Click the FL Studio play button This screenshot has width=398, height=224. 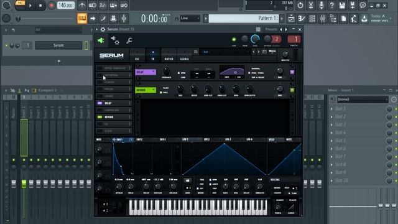tap(30, 6)
